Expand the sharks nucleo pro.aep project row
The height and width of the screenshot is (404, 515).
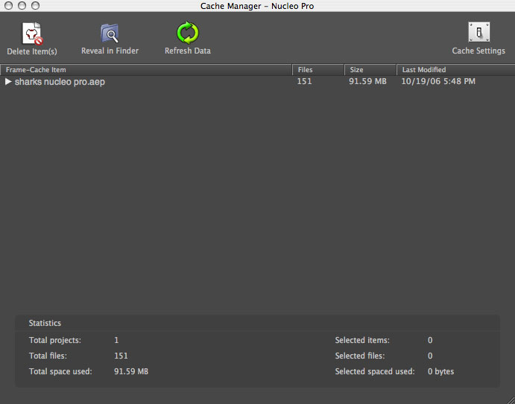pos(8,81)
